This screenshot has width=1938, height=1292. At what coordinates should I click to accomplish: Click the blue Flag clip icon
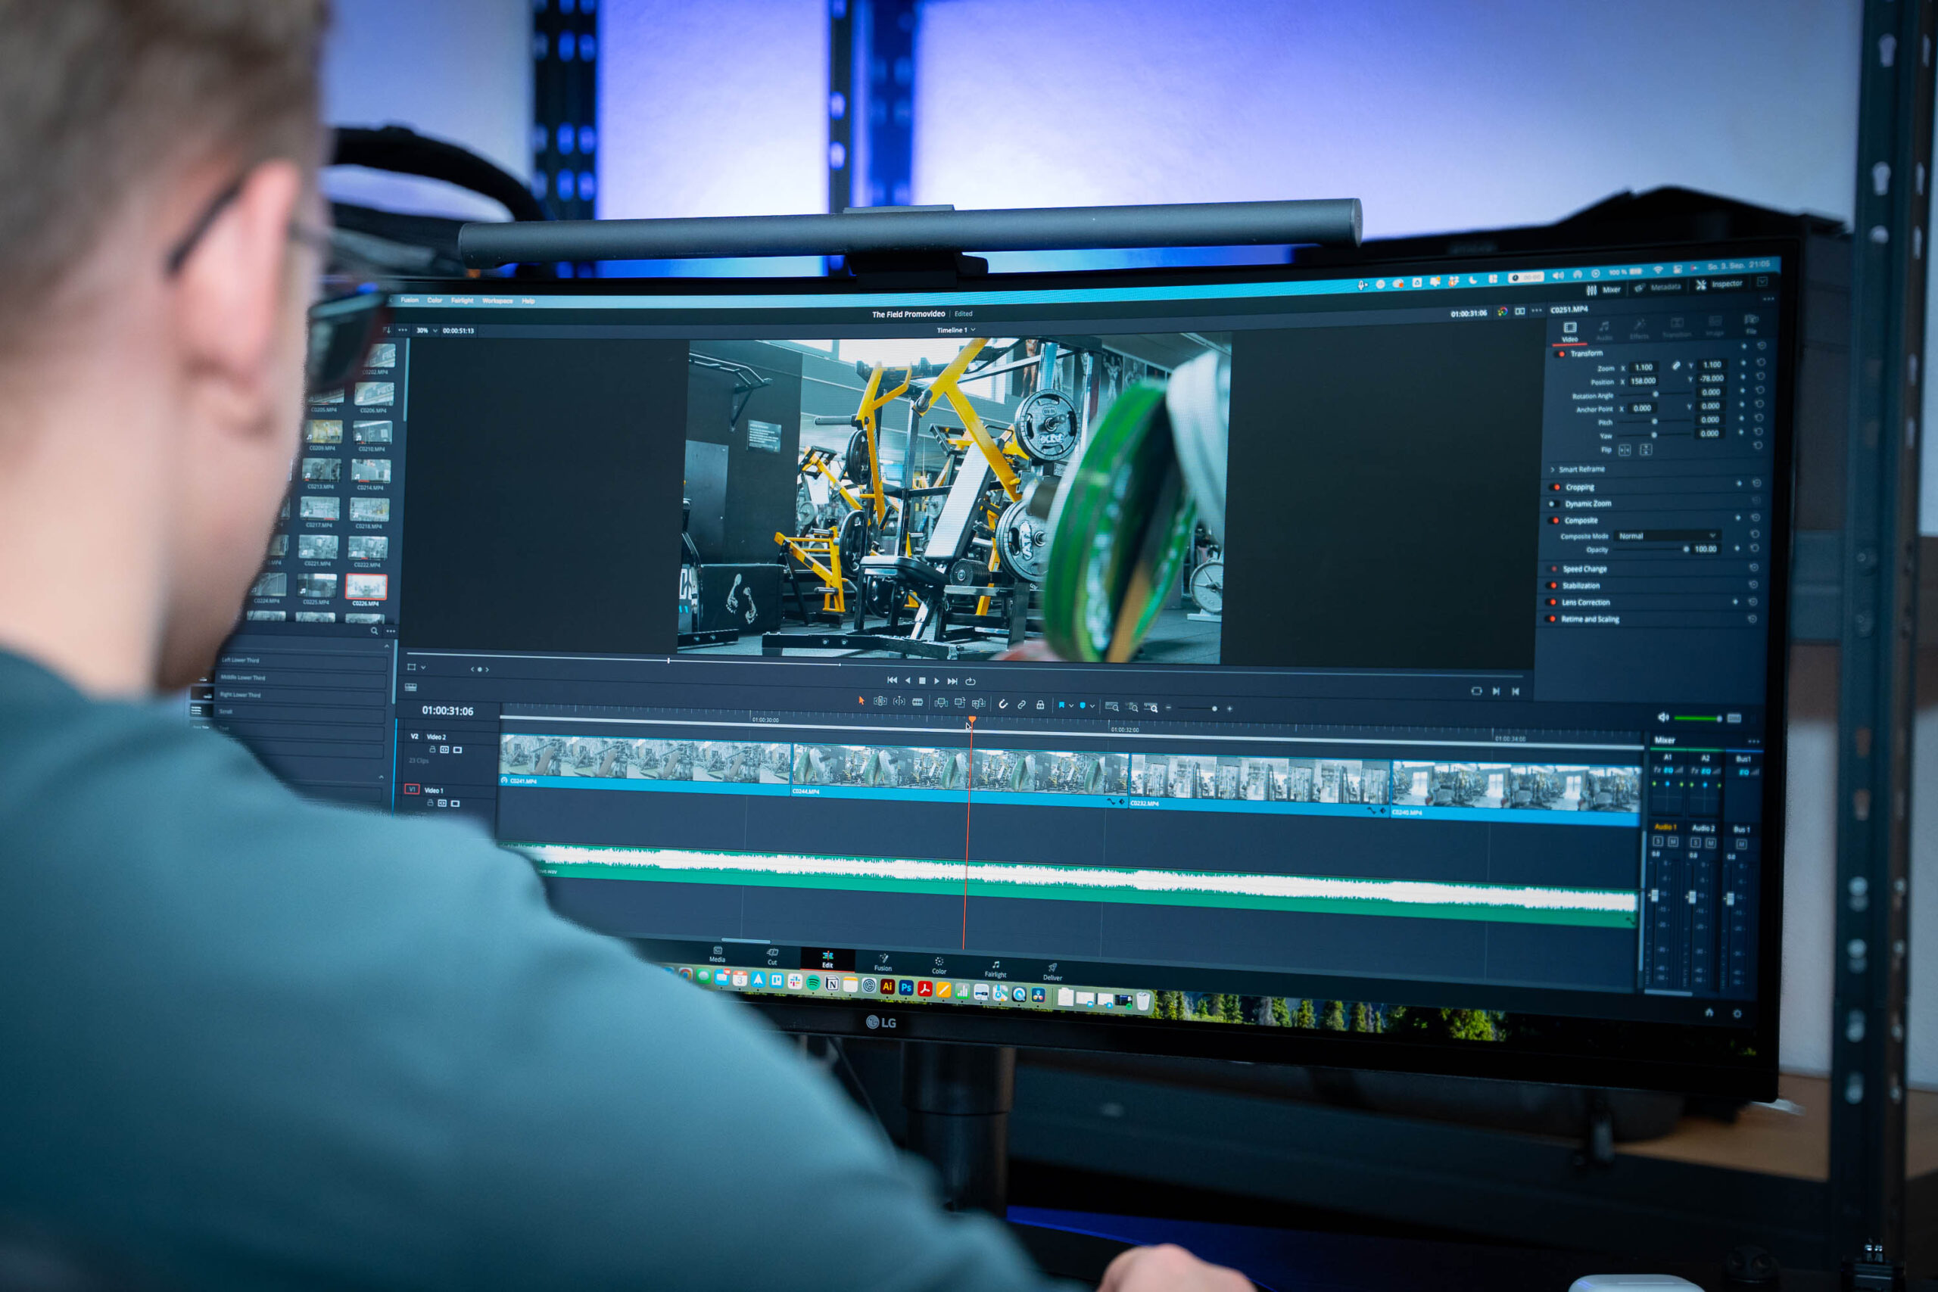click(1061, 705)
